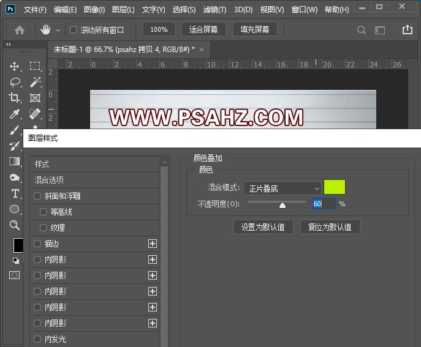Click the 100% zoom button
The width and height of the screenshot is (421, 347).
point(159,29)
